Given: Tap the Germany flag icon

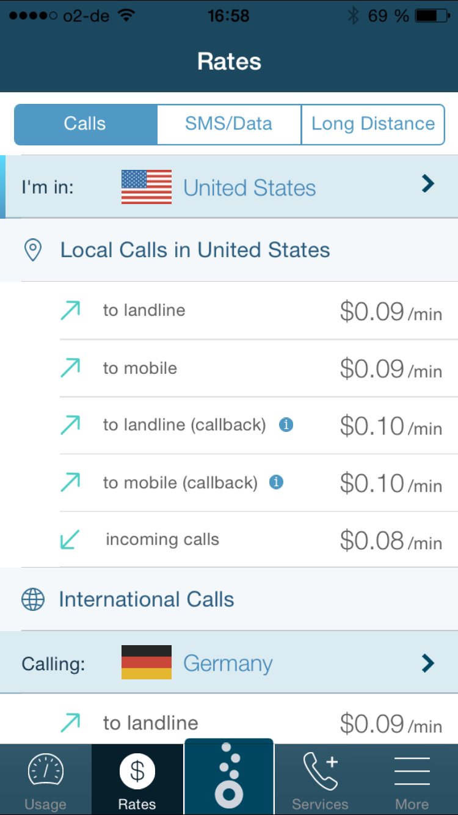Looking at the screenshot, I should coord(147,663).
